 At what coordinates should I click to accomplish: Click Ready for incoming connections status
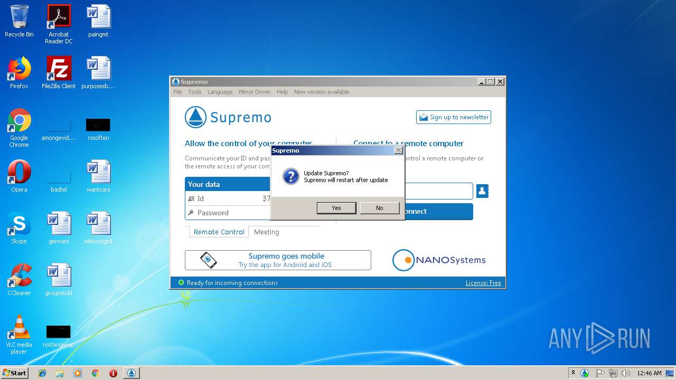click(x=232, y=283)
